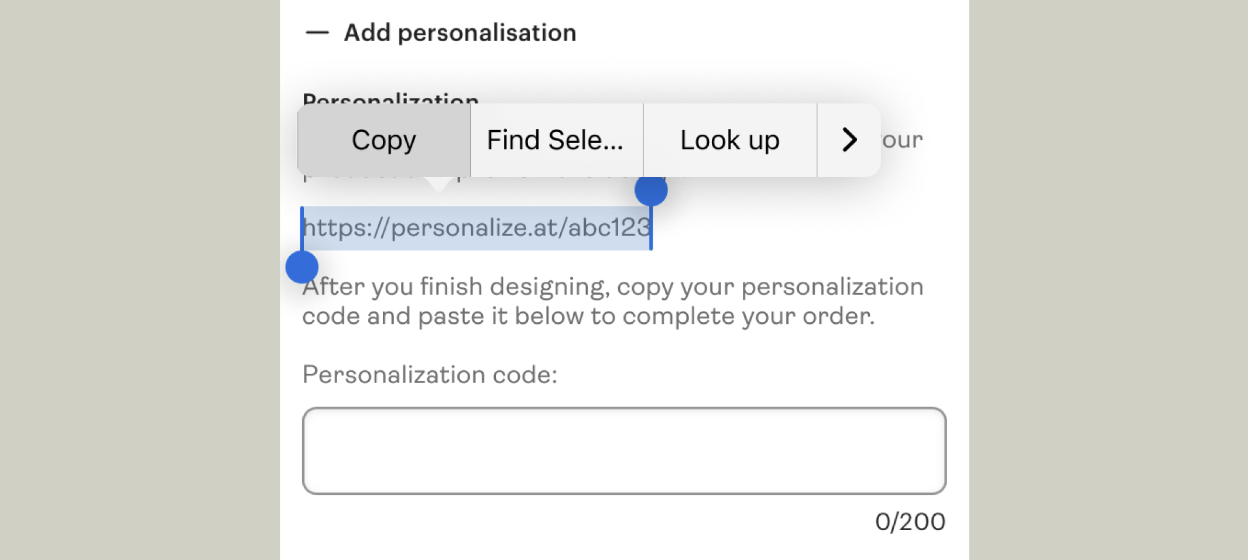Click the minus icon beside Add personalisation
The height and width of the screenshot is (560, 1248).
tap(317, 32)
